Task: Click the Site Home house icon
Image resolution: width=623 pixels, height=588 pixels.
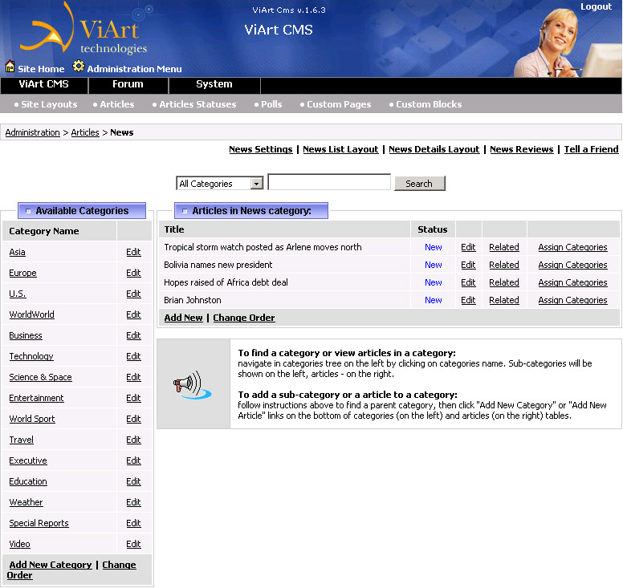Action: (x=10, y=67)
